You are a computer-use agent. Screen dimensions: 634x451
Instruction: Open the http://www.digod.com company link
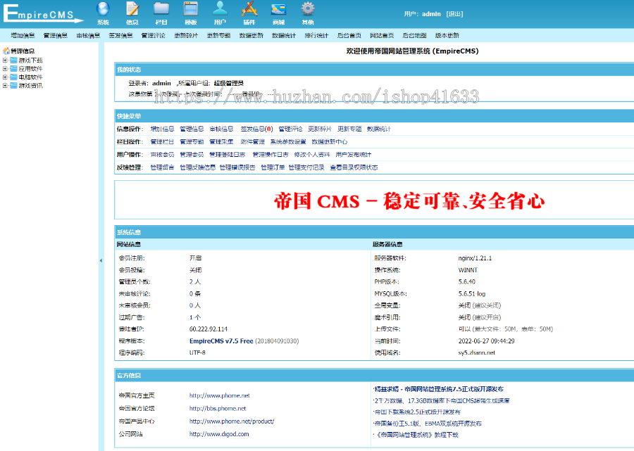[x=219, y=434]
